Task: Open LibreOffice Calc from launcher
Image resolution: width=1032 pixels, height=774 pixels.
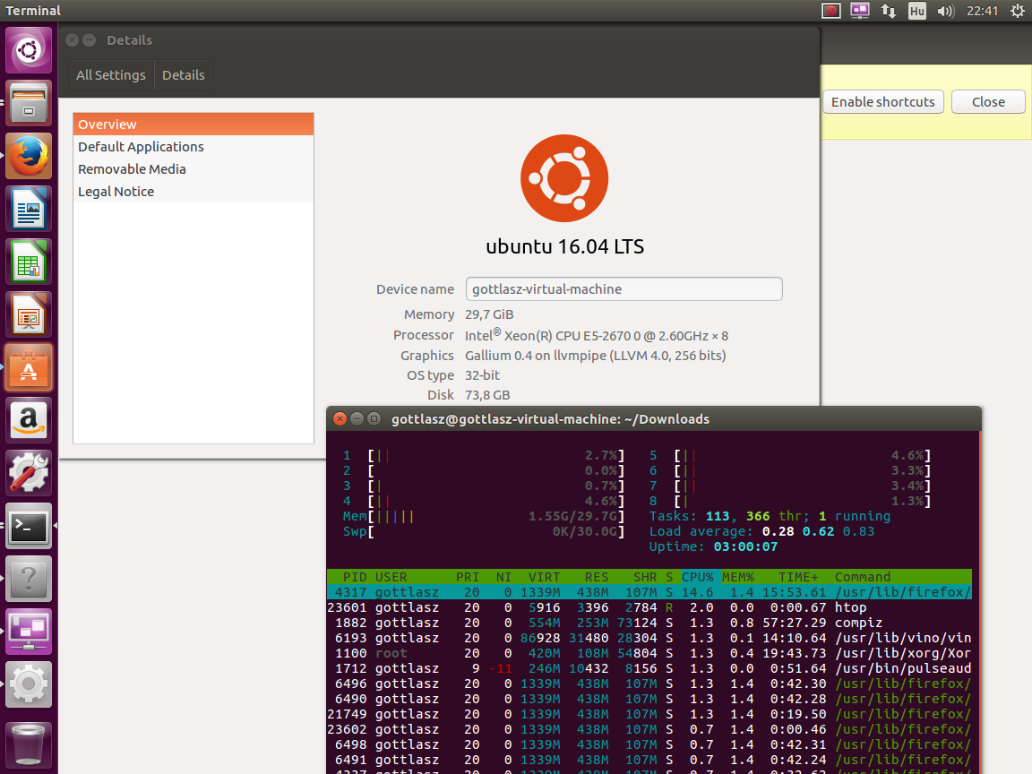Action: pyautogui.click(x=29, y=262)
